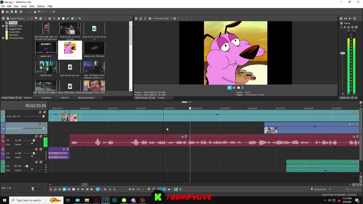Click Play From Start in transport bar
This screenshot has width=363, height=204.
click(60, 189)
